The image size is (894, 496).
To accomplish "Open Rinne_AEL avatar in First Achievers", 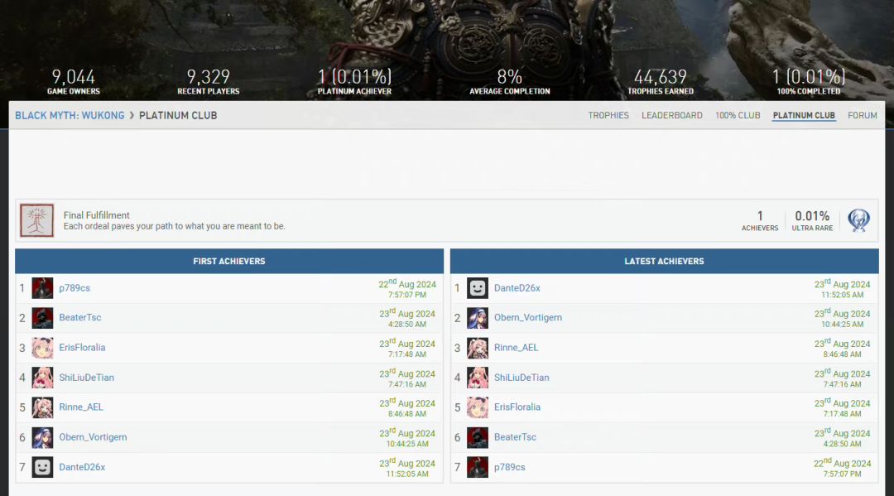I will (42, 407).
